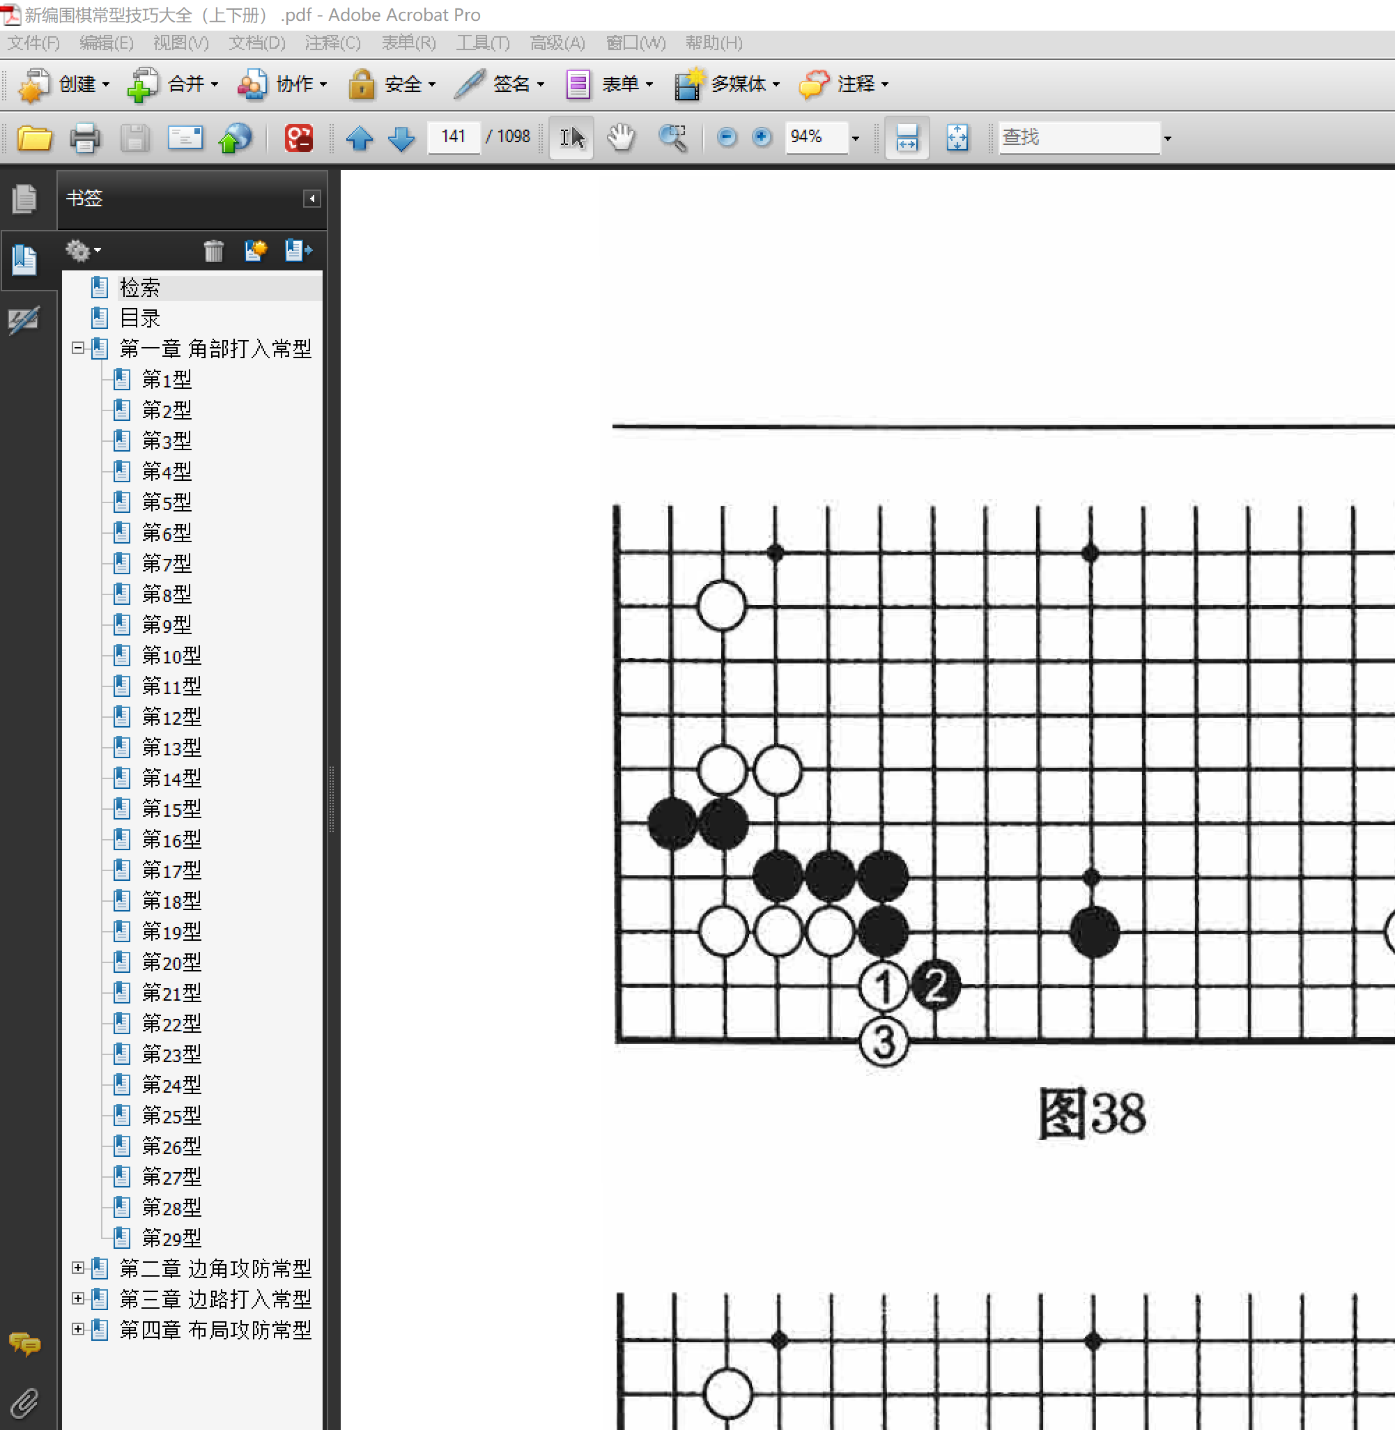Jump to bookmark 第1型
Screen dimensions: 1395x1430
167,380
